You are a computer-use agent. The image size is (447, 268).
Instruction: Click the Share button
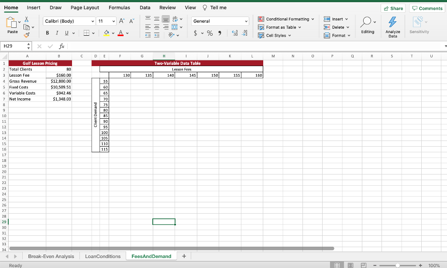coord(393,8)
